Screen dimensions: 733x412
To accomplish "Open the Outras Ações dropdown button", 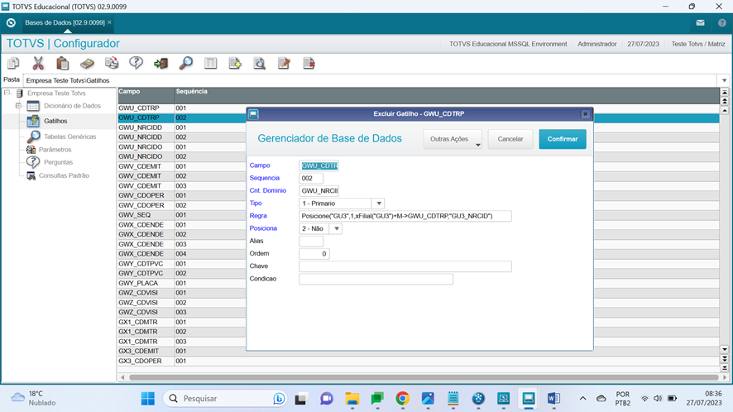I will click(x=453, y=139).
